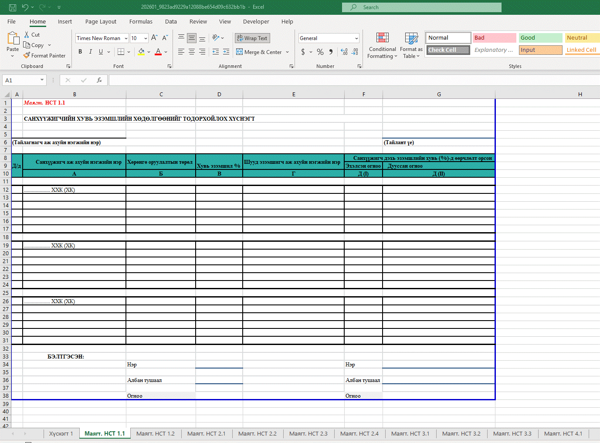Toggle Italic text formatting
Viewport: 600px width, 443px height.
[91, 52]
